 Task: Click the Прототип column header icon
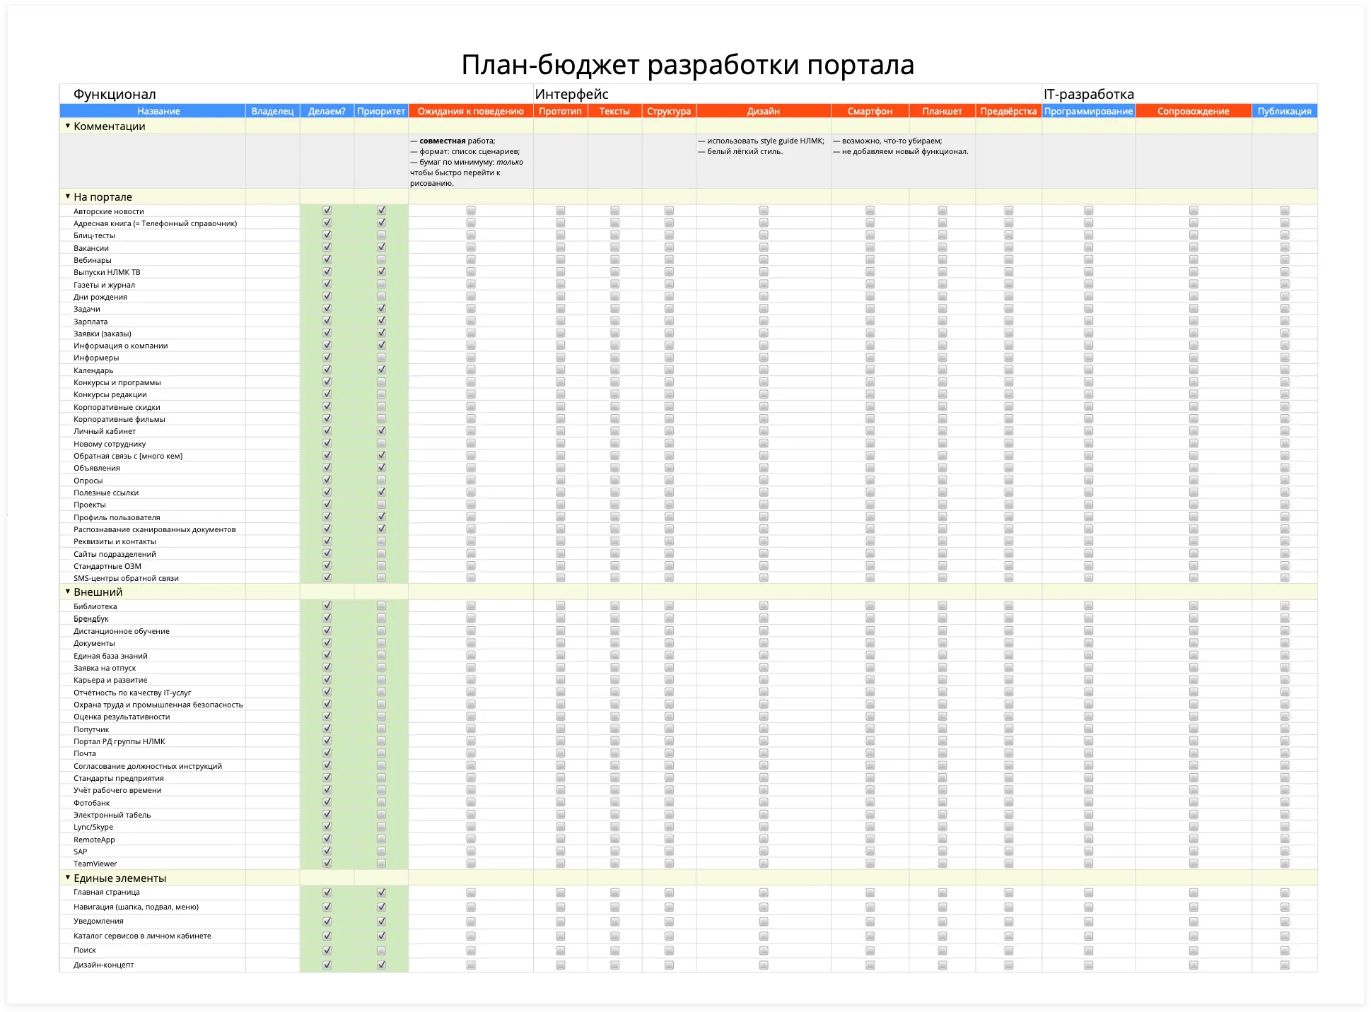(x=562, y=111)
